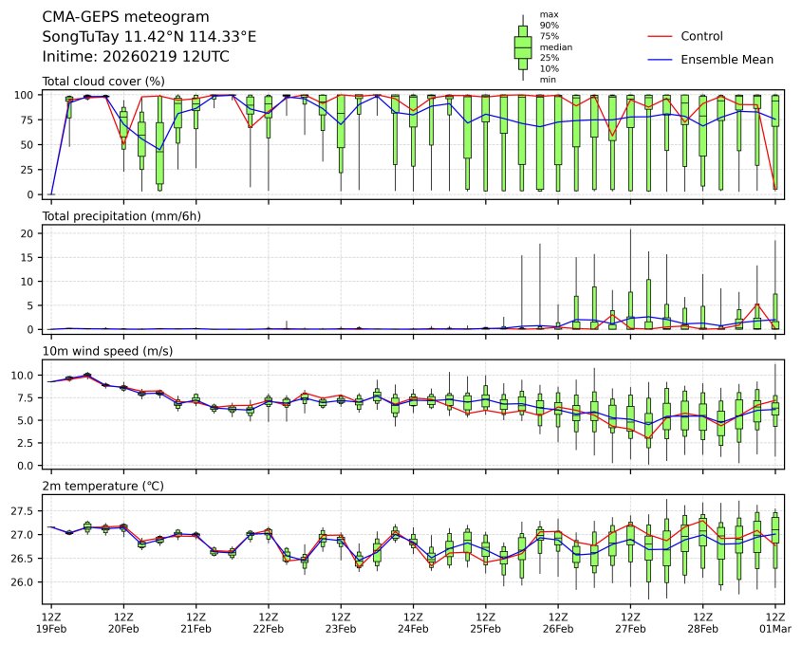Click the "CMA-GEPS meteogram" title
The image size is (802, 645).
pos(116,17)
